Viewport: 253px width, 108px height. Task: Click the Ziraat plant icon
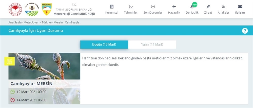[x=208, y=7]
